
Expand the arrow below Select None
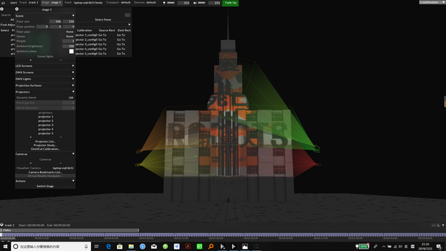130,24
